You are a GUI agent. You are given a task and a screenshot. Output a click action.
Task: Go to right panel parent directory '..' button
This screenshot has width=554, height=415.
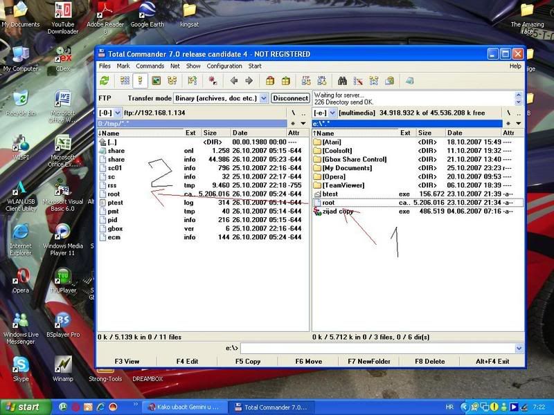click(x=518, y=113)
